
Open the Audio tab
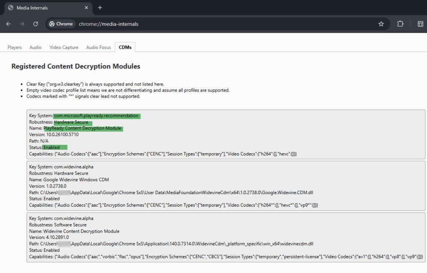tap(35, 48)
